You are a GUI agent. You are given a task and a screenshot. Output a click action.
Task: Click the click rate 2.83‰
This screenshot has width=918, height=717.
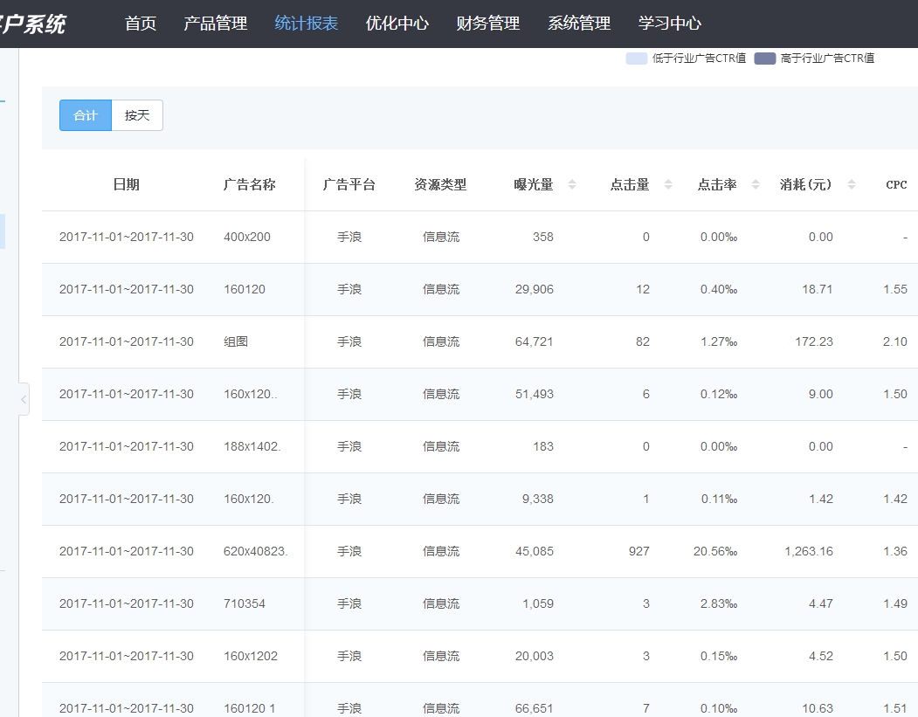(719, 604)
